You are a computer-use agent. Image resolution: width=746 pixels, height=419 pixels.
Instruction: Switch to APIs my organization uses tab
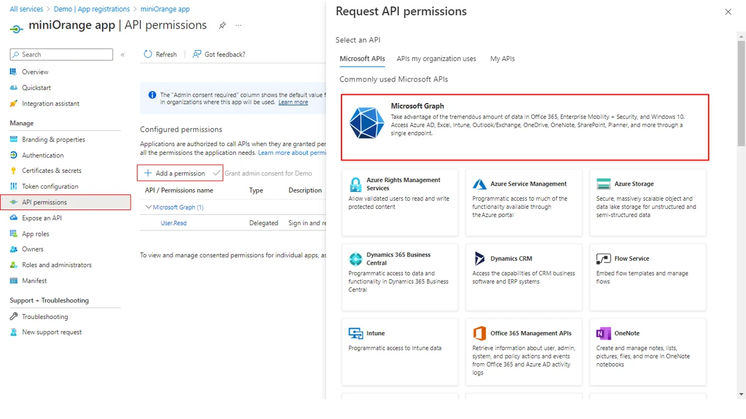pos(437,59)
